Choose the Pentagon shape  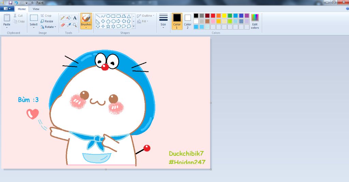pos(108,21)
